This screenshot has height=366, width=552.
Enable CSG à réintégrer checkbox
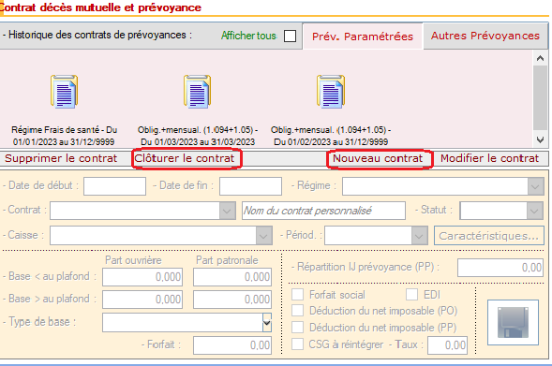point(297,344)
